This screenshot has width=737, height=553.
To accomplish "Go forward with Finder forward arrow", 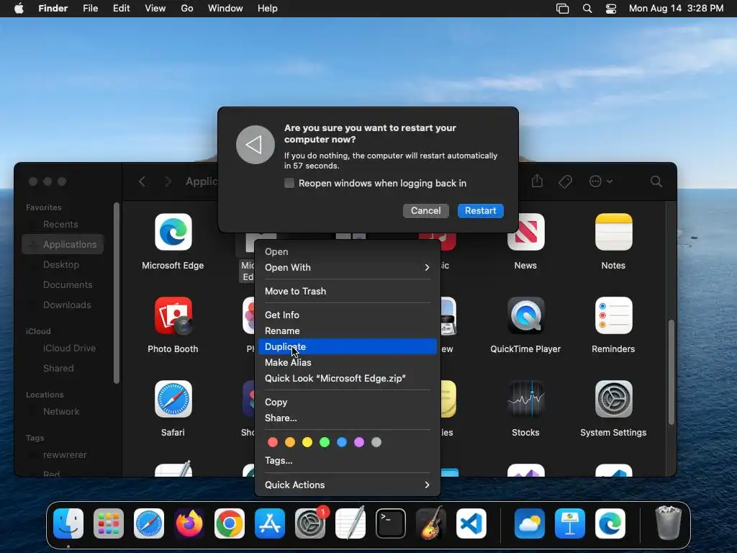I will pos(168,181).
